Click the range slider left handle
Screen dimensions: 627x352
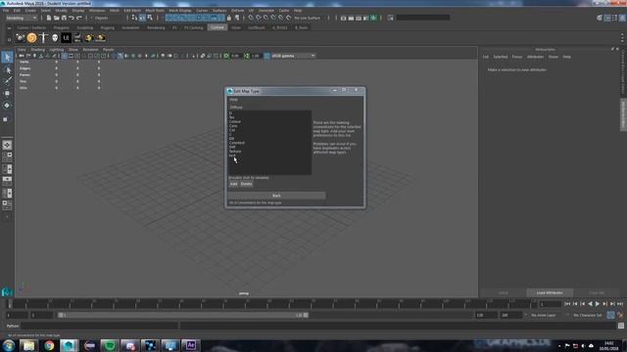[x=61, y=315]
